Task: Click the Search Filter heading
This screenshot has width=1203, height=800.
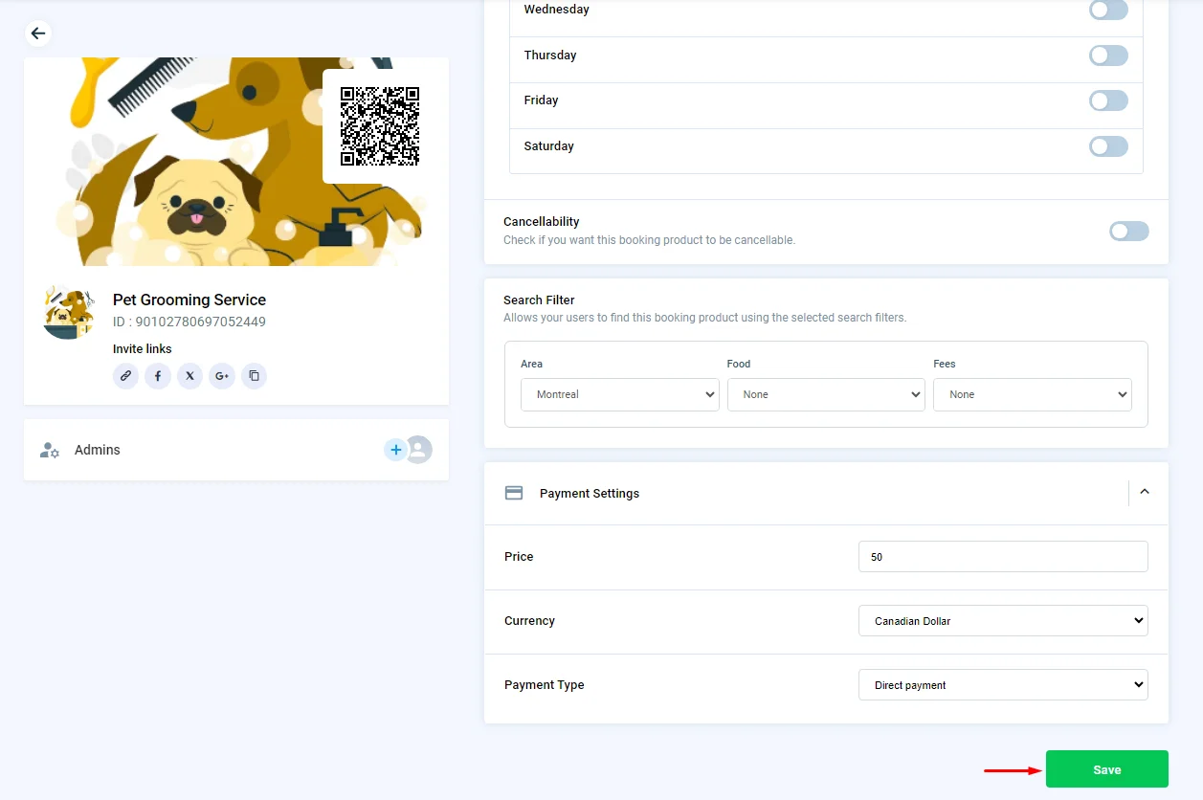Action: click(x=539, y=300)
